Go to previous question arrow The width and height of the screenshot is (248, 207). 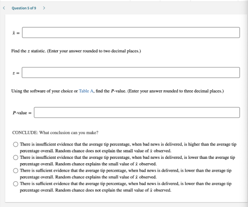(x=4, y=8)
